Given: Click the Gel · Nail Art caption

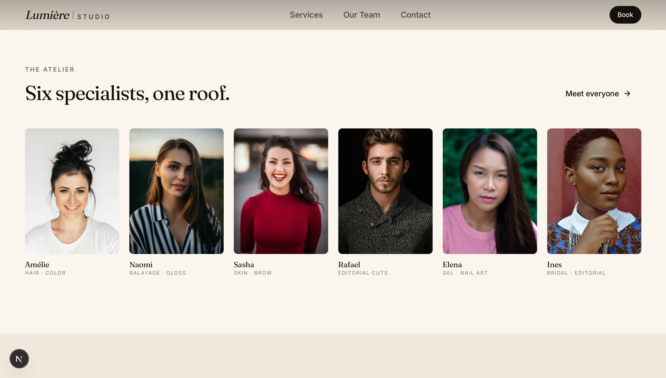Looking at the screenshot, I should 465,273.
